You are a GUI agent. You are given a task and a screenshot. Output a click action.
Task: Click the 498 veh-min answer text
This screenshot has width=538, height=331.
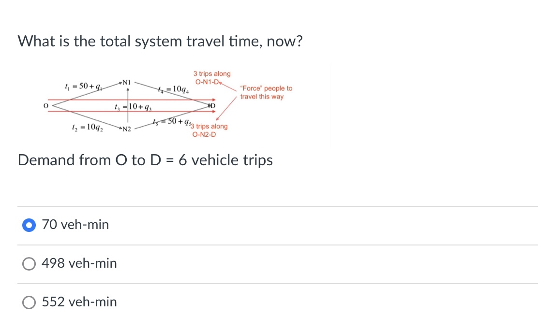pos(79,263)
